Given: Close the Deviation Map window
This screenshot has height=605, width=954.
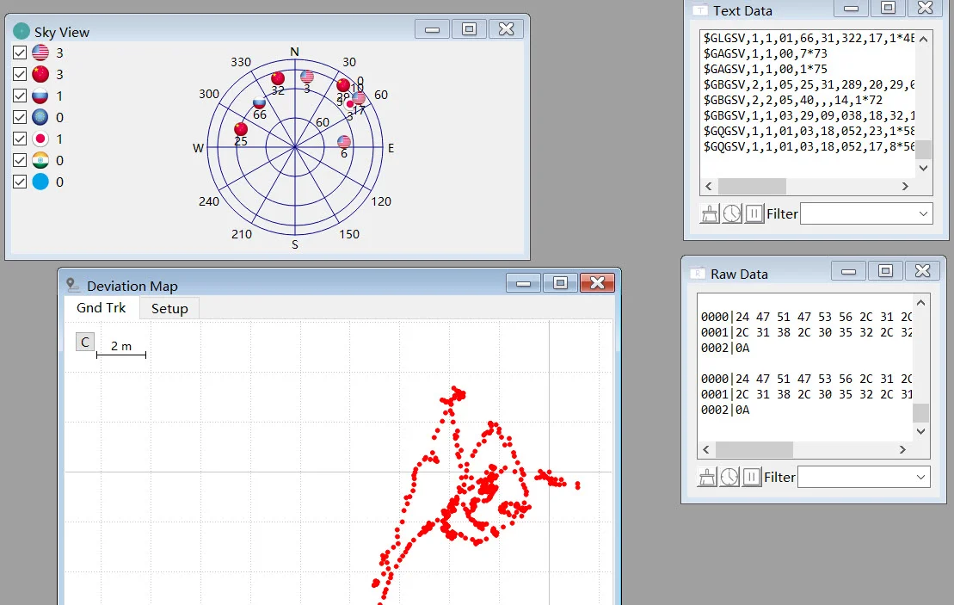Looking at the screenshot, I should click(597, 283).
